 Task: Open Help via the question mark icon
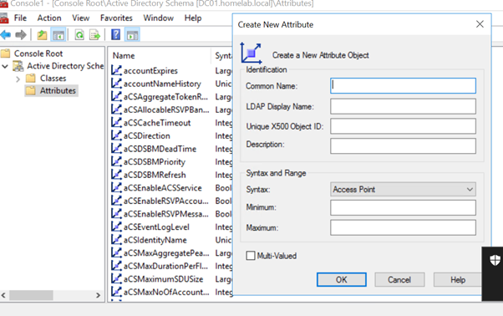point(115,34)
